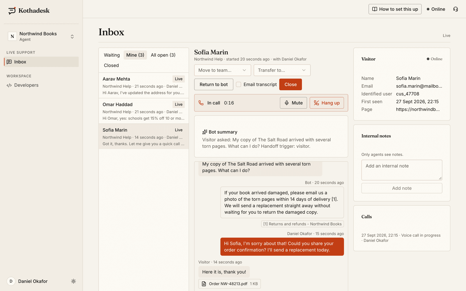Screen dimensions: 466x291
Task: Enable the Email transcript checkbox
Action: [x=239, y=84]
